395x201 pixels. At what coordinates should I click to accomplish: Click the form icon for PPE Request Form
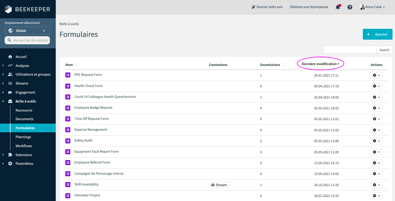[x=68, y=75]
